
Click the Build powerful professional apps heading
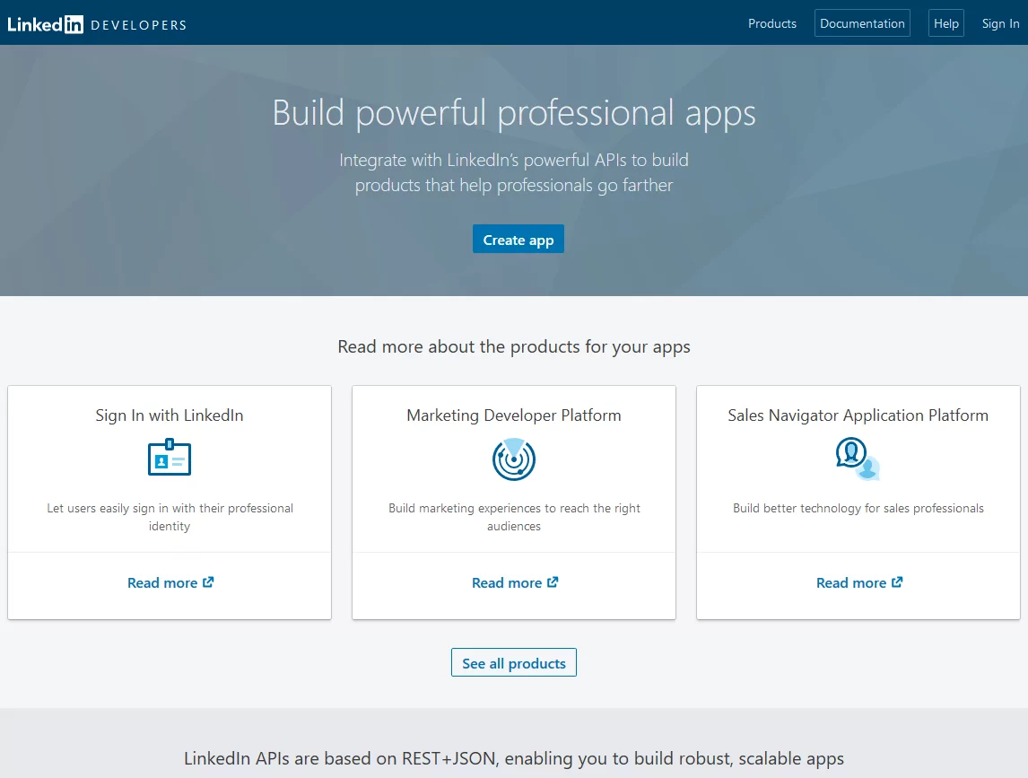point(514,113)
